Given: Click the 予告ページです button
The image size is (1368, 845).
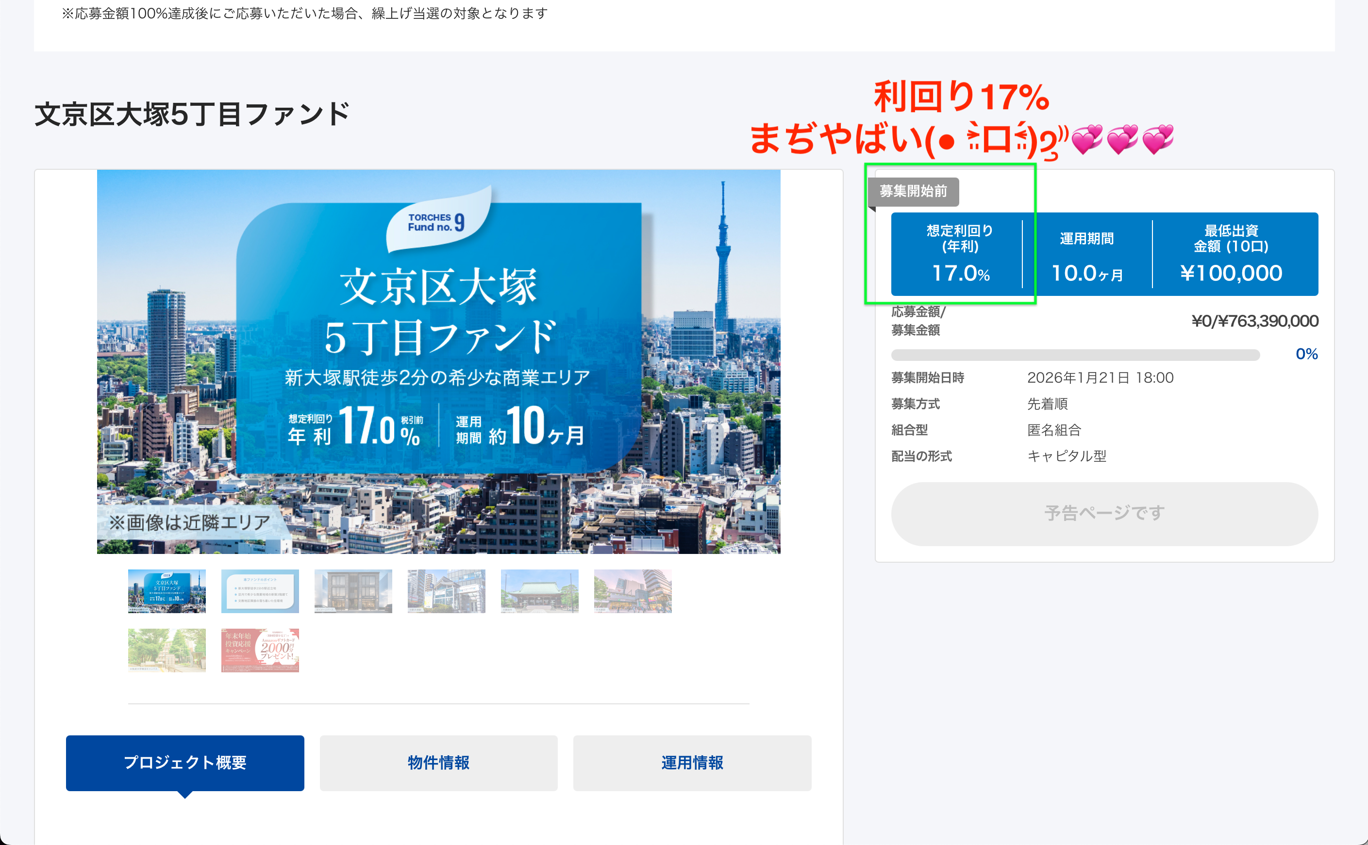Looking at the screenshot, I should point(1104,513).
